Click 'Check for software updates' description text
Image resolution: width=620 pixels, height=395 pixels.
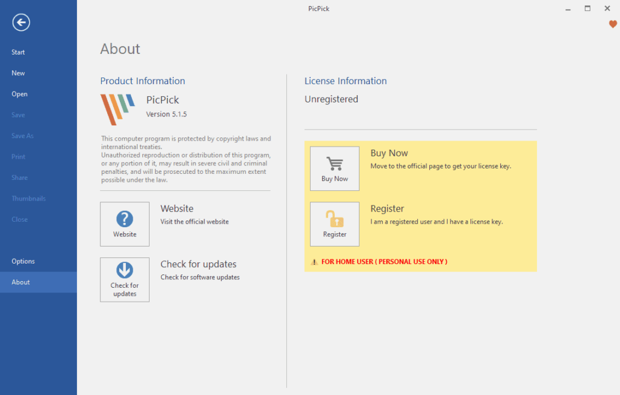tap(200, 277)
